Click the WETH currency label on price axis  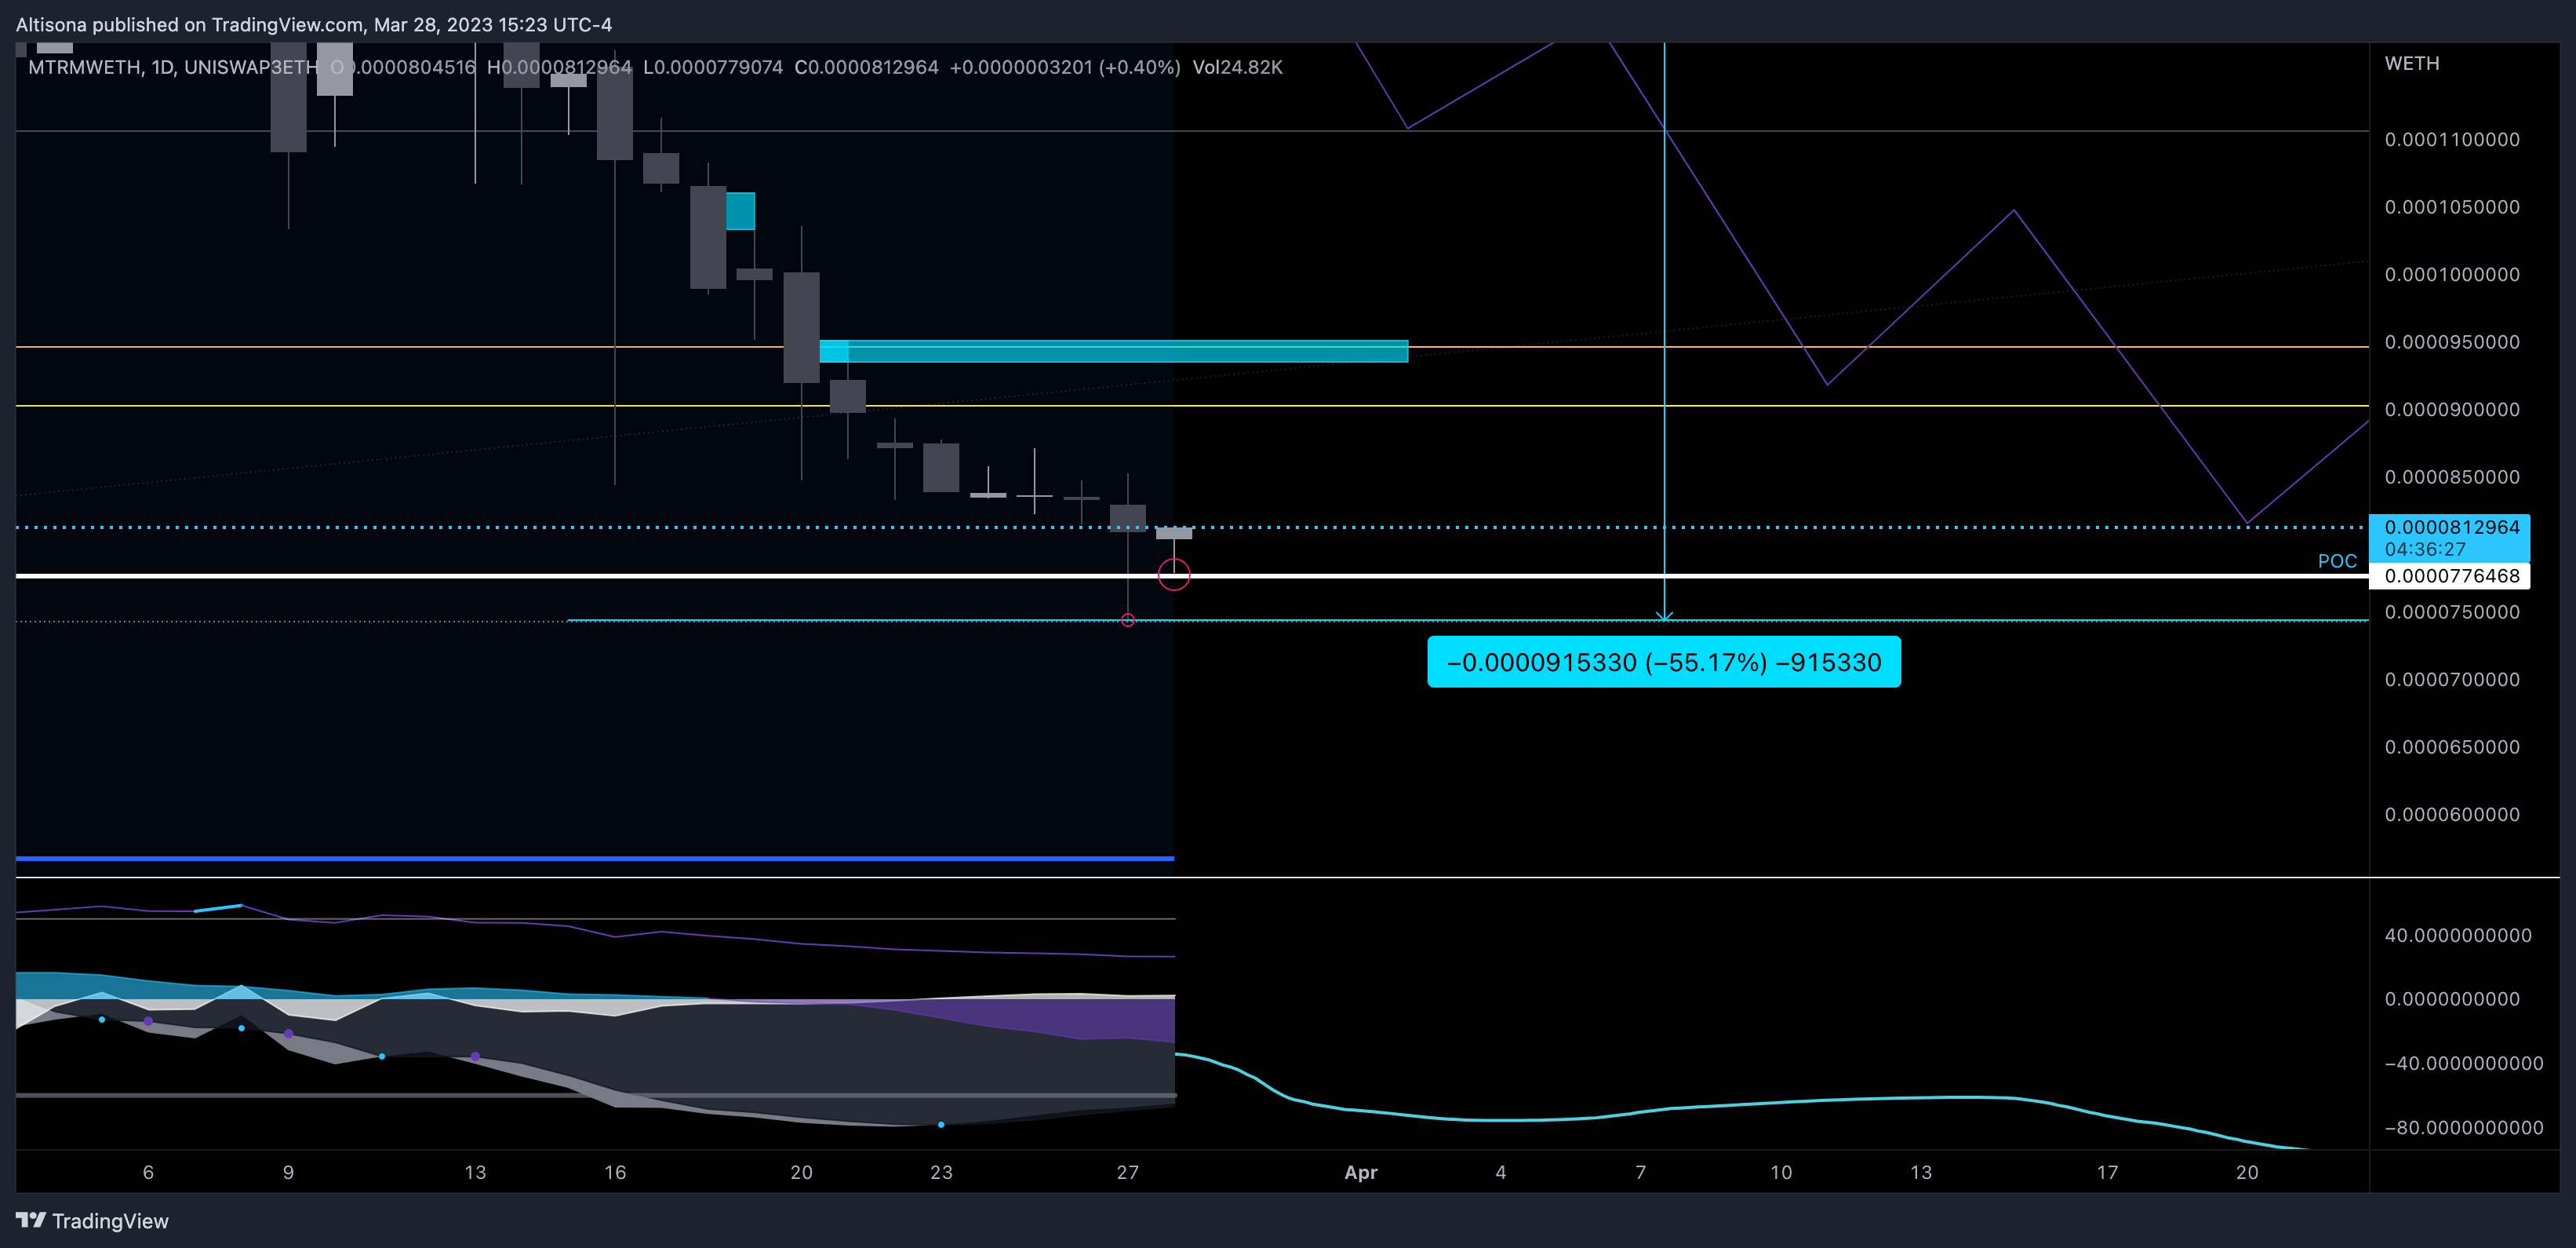[2411, 63]
